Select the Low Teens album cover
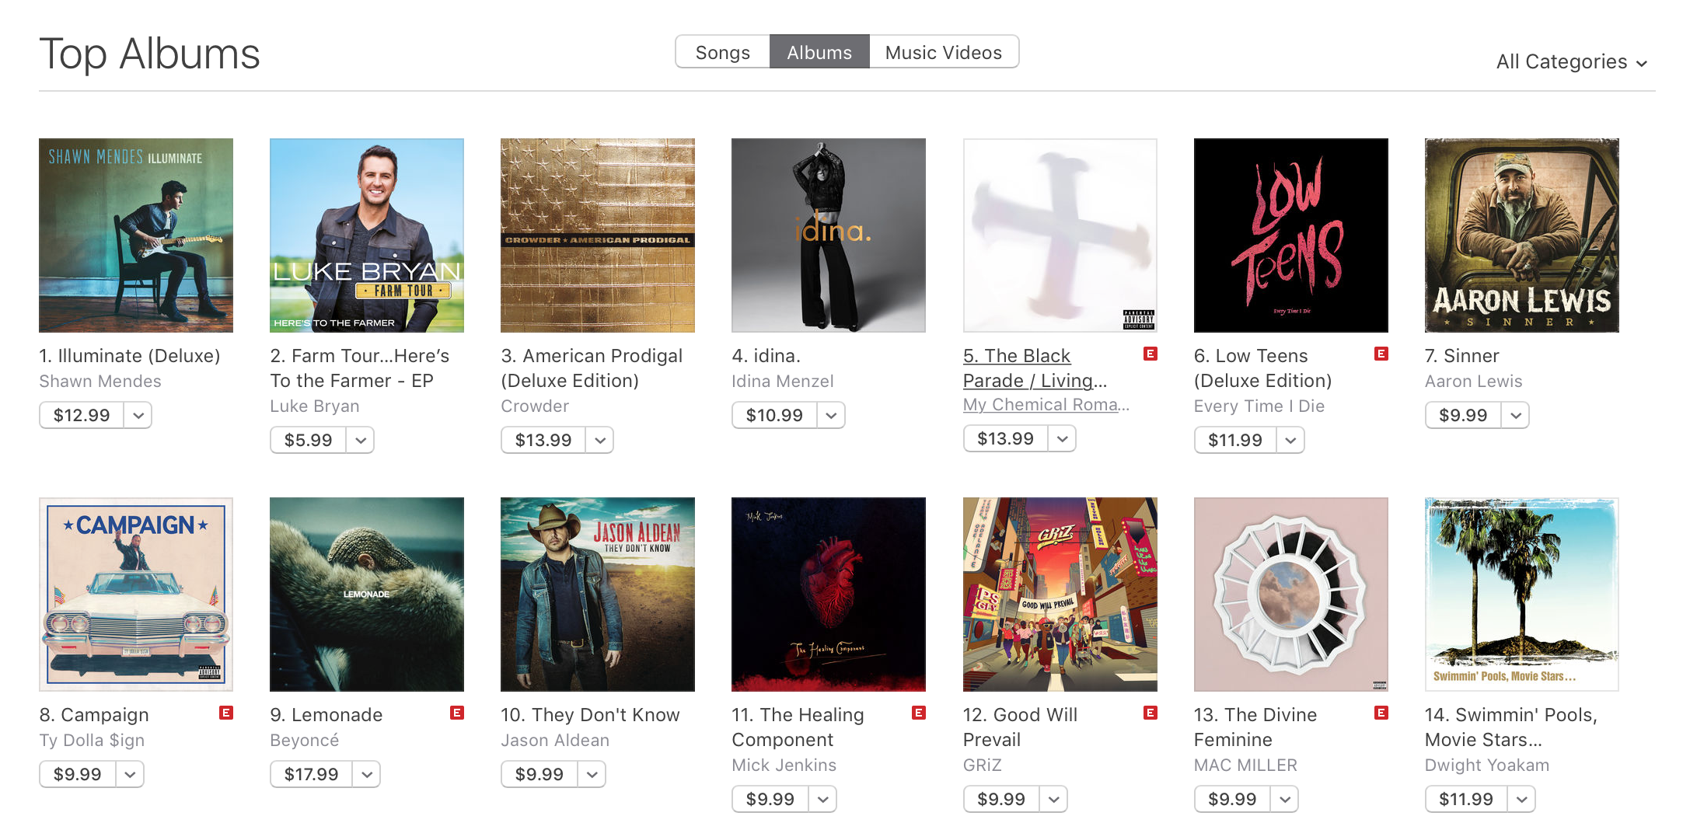Screen dimensions: 1690x830 (x=1291, y=235)
